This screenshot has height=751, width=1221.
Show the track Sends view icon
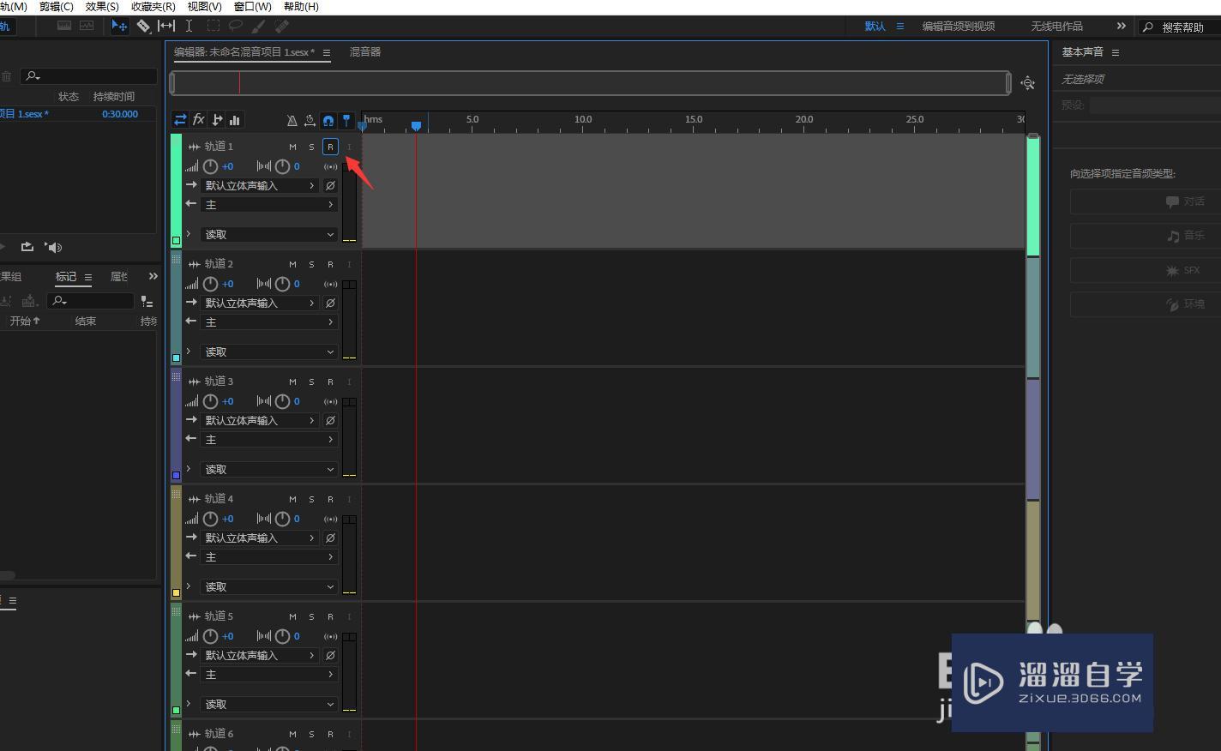(217, 120)
